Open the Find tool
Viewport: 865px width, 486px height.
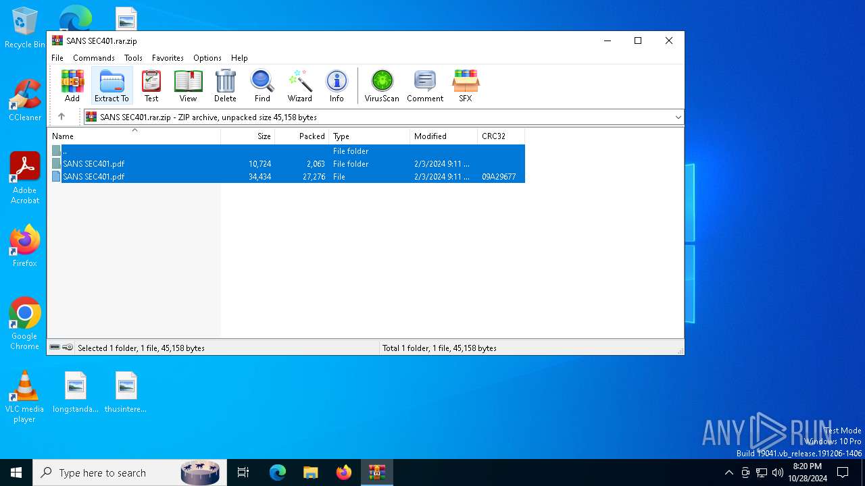[x=262, y=86]
